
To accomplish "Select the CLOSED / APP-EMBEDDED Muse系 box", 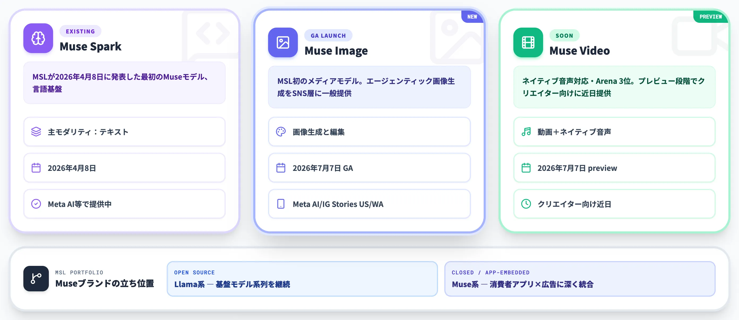I will (580, 279).
